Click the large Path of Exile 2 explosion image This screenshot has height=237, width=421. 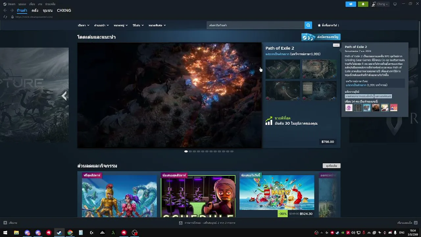(169, 95)
